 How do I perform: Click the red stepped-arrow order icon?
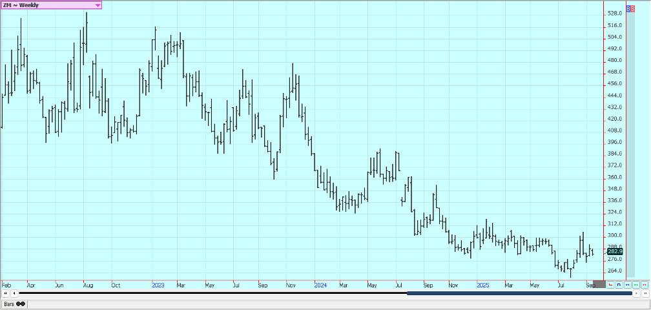pos(611,285)
